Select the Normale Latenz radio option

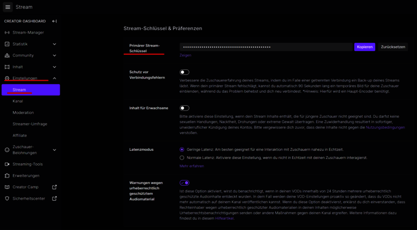point(182,158)
